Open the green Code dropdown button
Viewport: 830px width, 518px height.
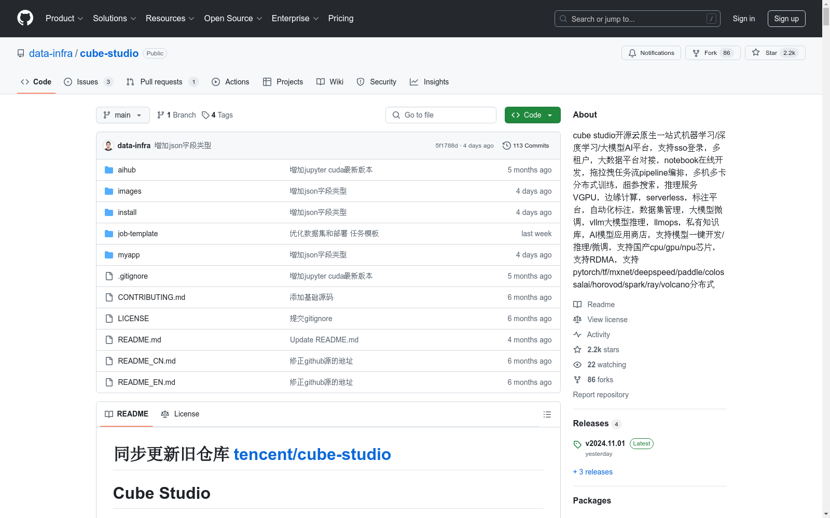click(x=532, y=115)
